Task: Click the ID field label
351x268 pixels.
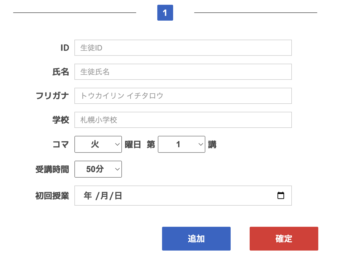Action: point(64,48)
